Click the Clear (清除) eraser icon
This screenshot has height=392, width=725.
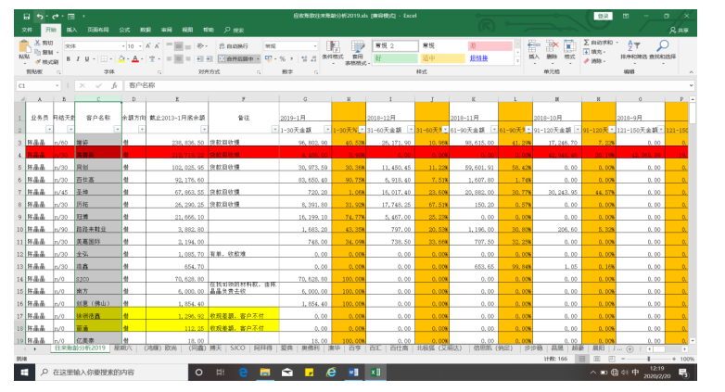pos(586,60)
